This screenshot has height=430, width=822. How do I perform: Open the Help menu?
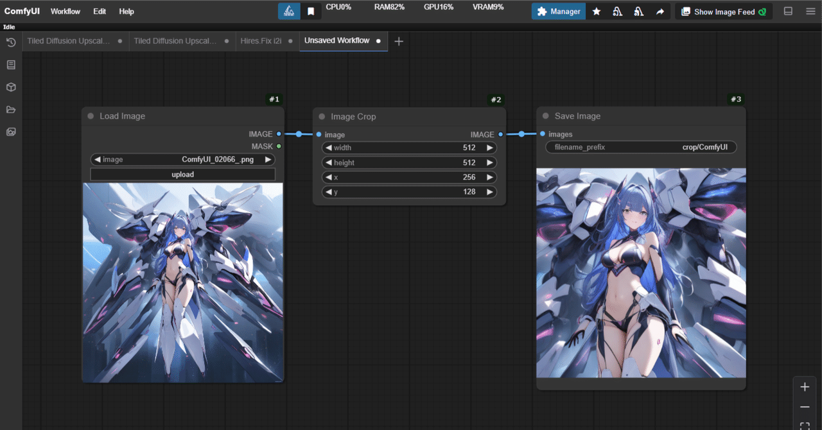[127, 12]
